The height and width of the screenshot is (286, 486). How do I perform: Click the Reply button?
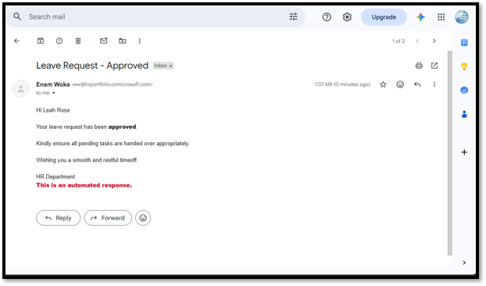59,218
